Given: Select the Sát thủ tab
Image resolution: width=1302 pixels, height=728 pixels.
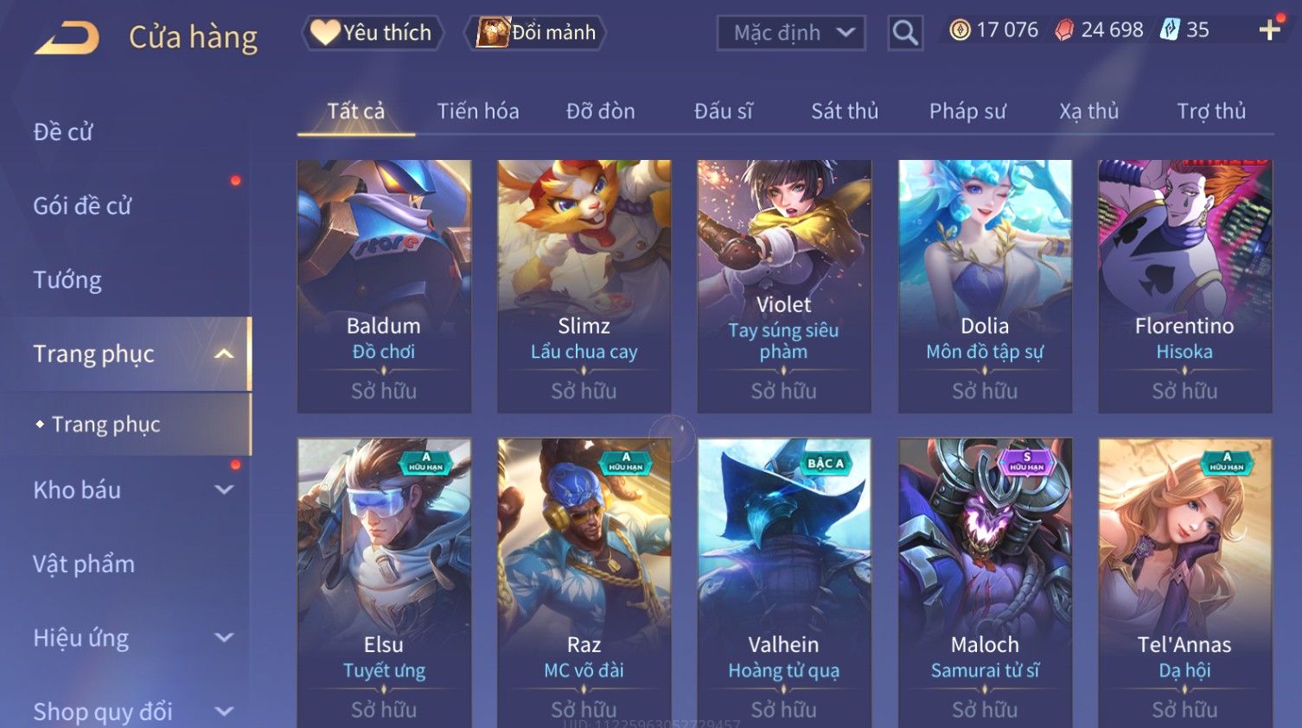Looking at the screenshot, I should pyautogui.click(x=845, y=111).
